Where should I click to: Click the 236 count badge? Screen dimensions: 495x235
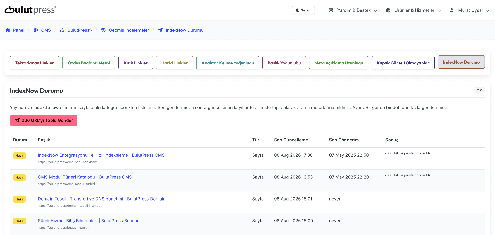[x=480, y=90]
